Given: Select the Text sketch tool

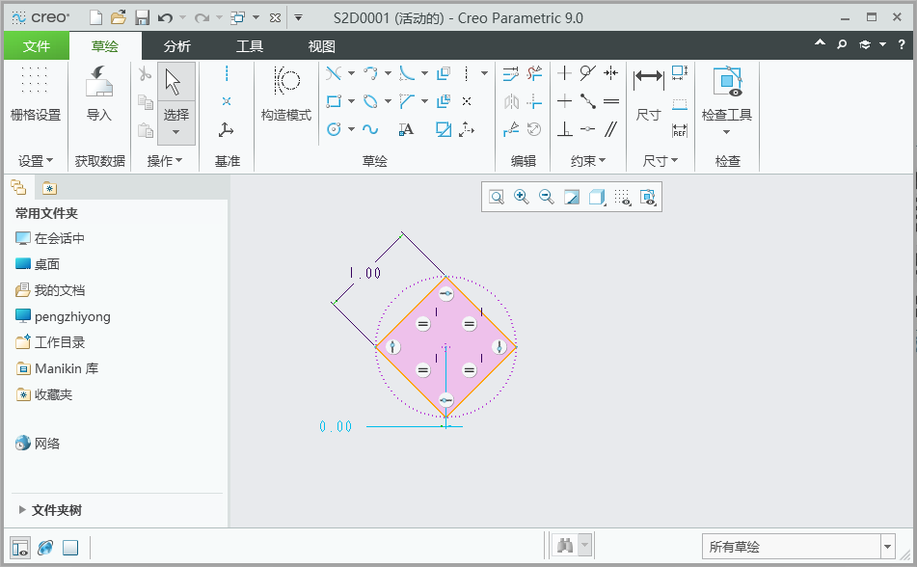Looking at the screenshot, I should (406, 129).
